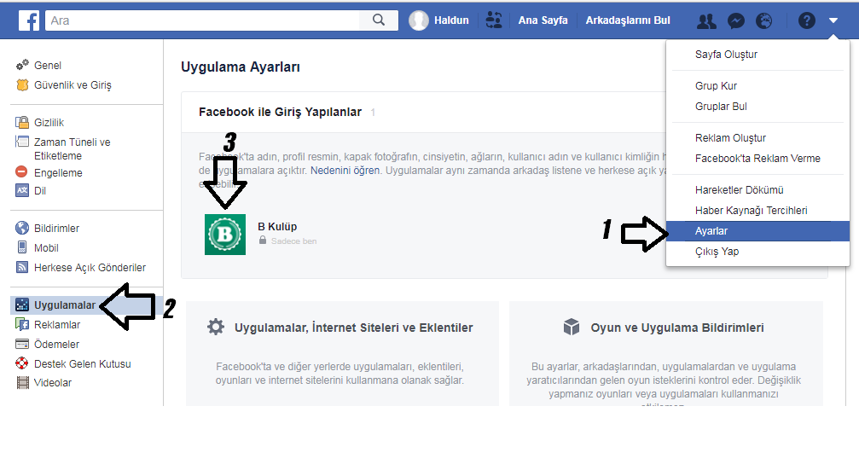
Task: Select Uygulamalar in the sidebar
Action: click(65, 305)
